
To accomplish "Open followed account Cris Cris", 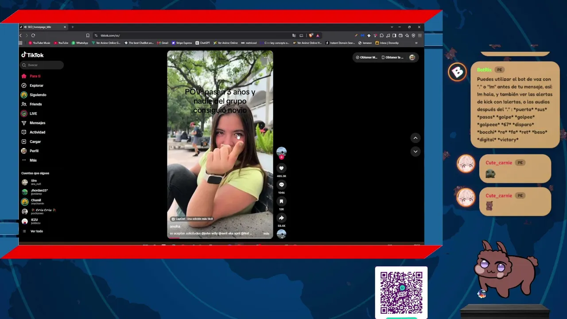I will click(38, 211).
